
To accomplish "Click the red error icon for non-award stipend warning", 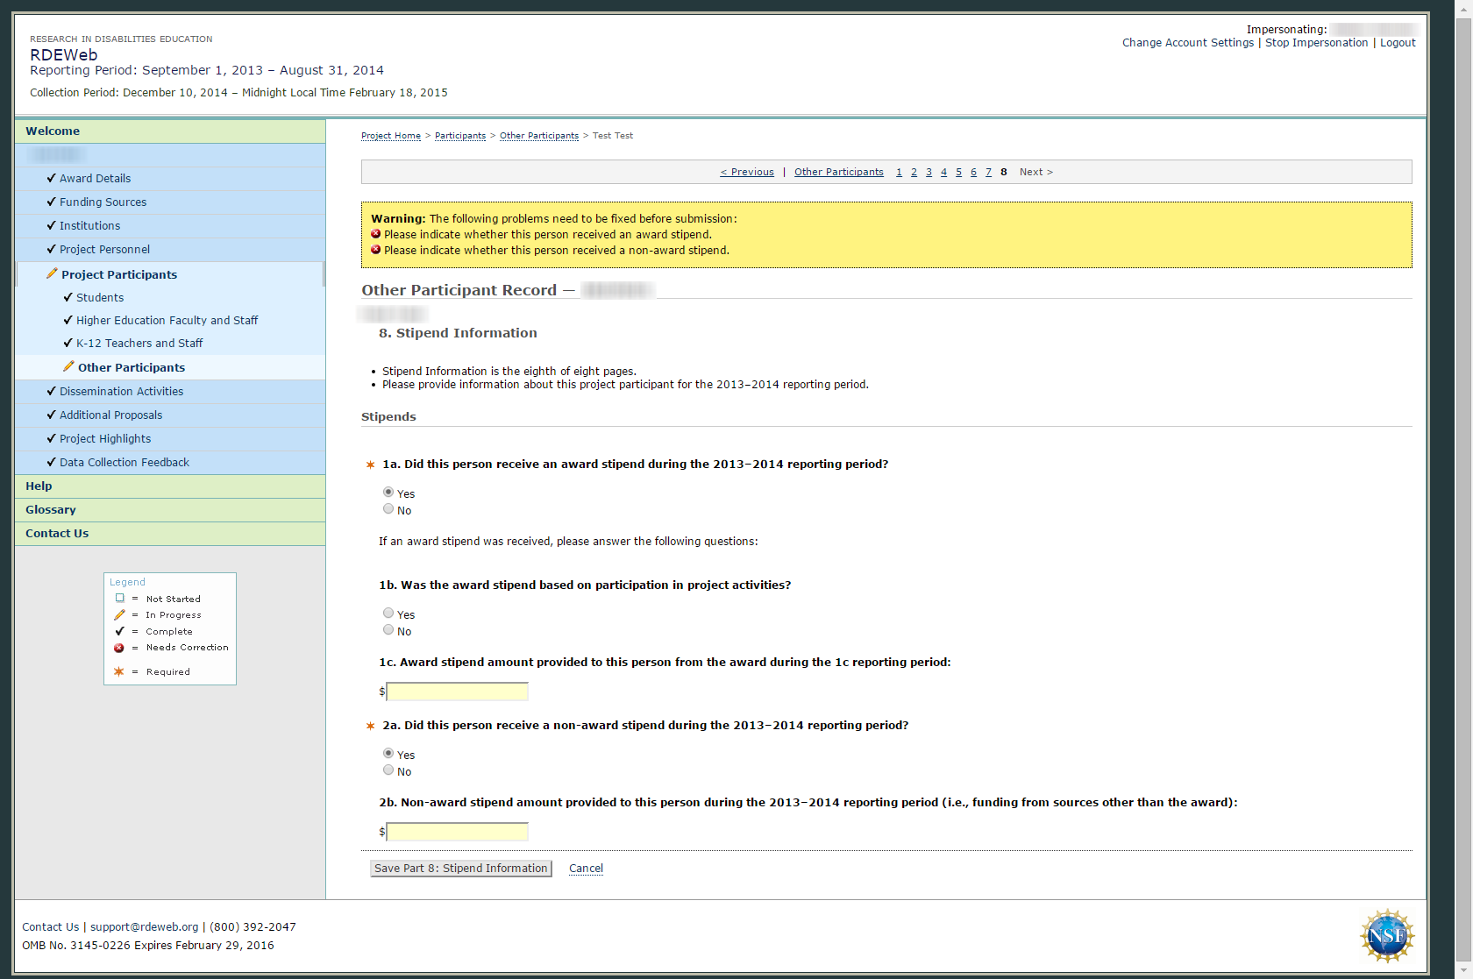I will [x=375, y=250].
